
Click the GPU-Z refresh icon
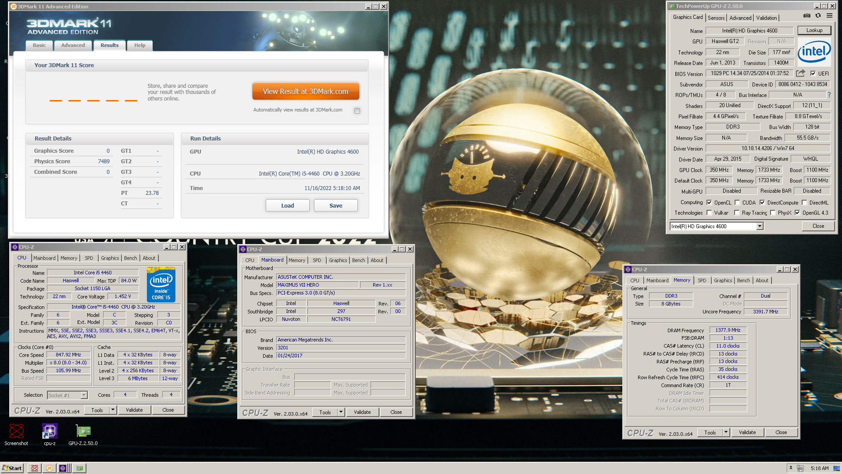pos(818,15)
